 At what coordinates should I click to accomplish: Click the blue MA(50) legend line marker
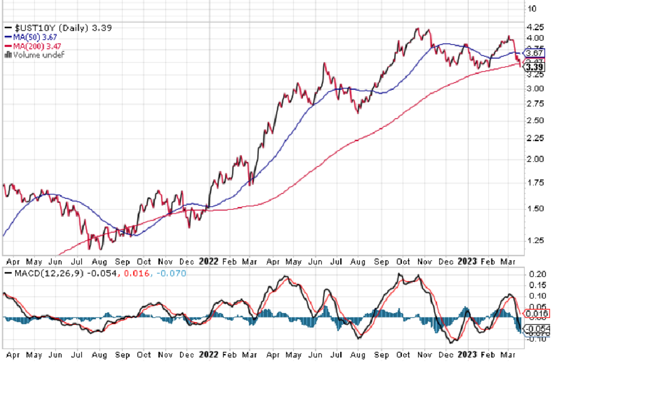coord(8,37)
